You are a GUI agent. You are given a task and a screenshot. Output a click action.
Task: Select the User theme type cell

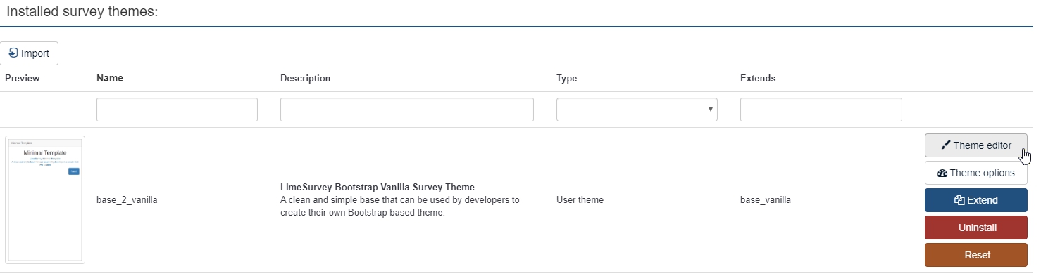tap(580, 200)
